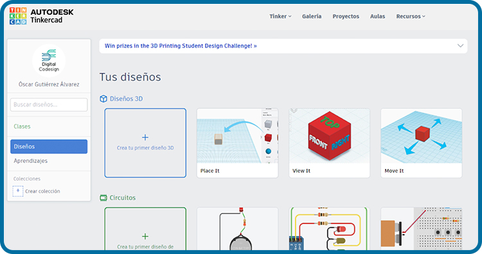
Task: Click the plus in Crea tu primer diseño 3D
Action: (x=145, y=137)
